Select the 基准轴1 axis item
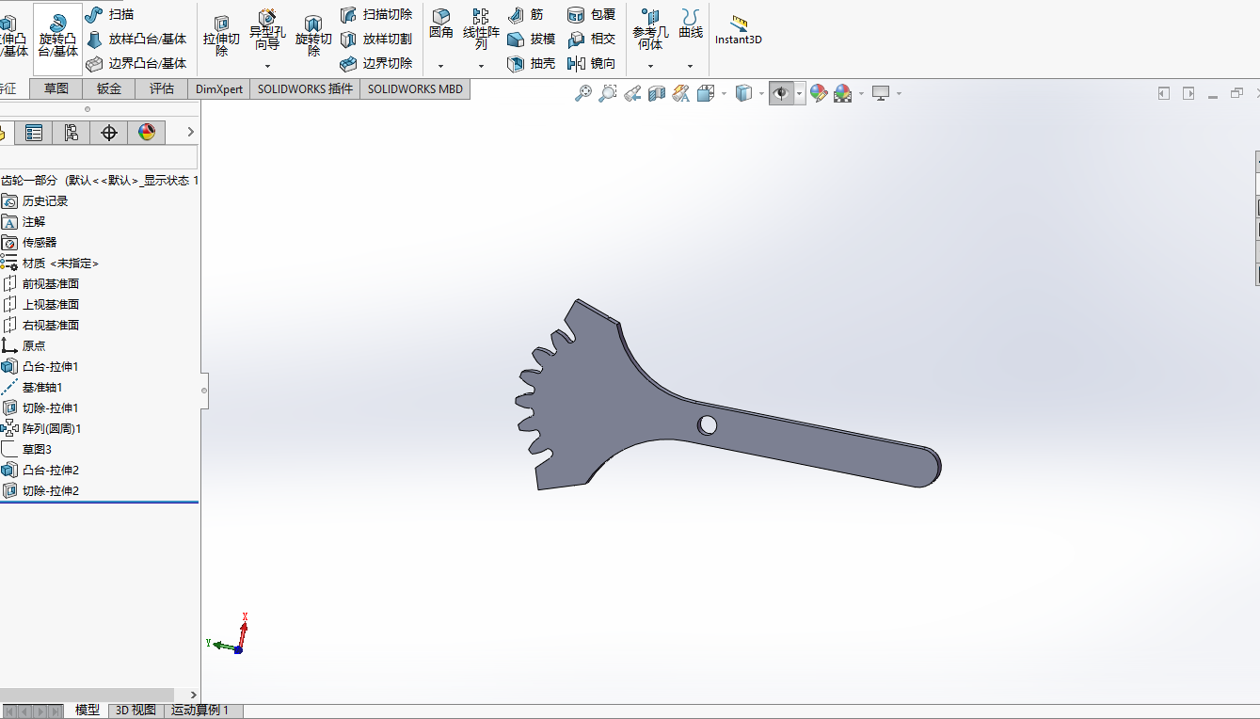The width and height of the screenshot is (1260, 719). [x=33, y=387]
